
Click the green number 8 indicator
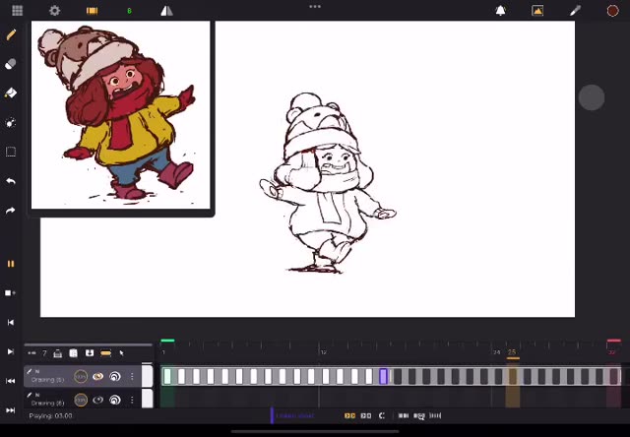129,11
